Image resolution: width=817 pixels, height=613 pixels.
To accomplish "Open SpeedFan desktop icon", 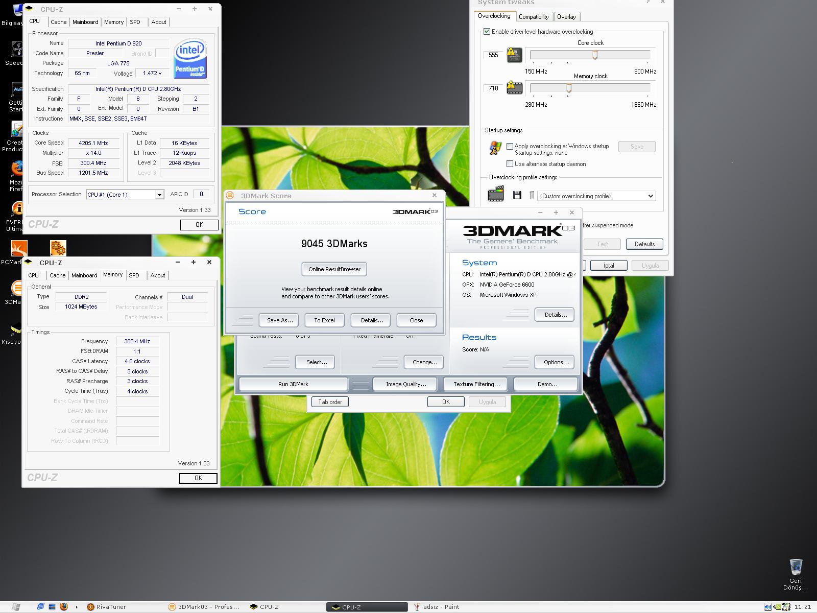I will [x=17, y=50].
